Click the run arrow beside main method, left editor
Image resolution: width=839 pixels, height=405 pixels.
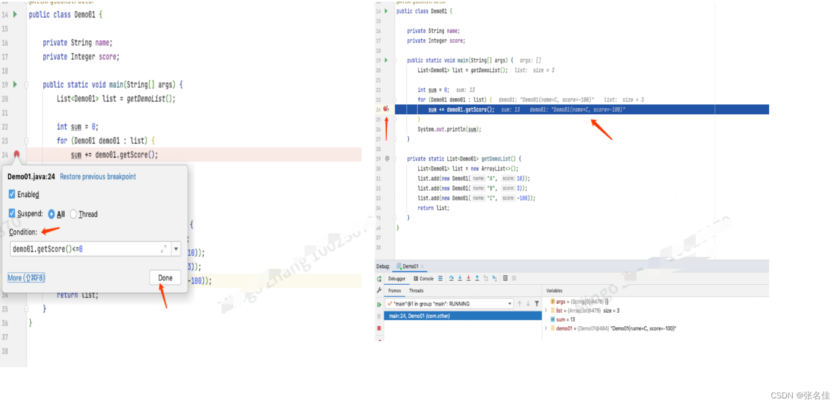pos(15,85)
